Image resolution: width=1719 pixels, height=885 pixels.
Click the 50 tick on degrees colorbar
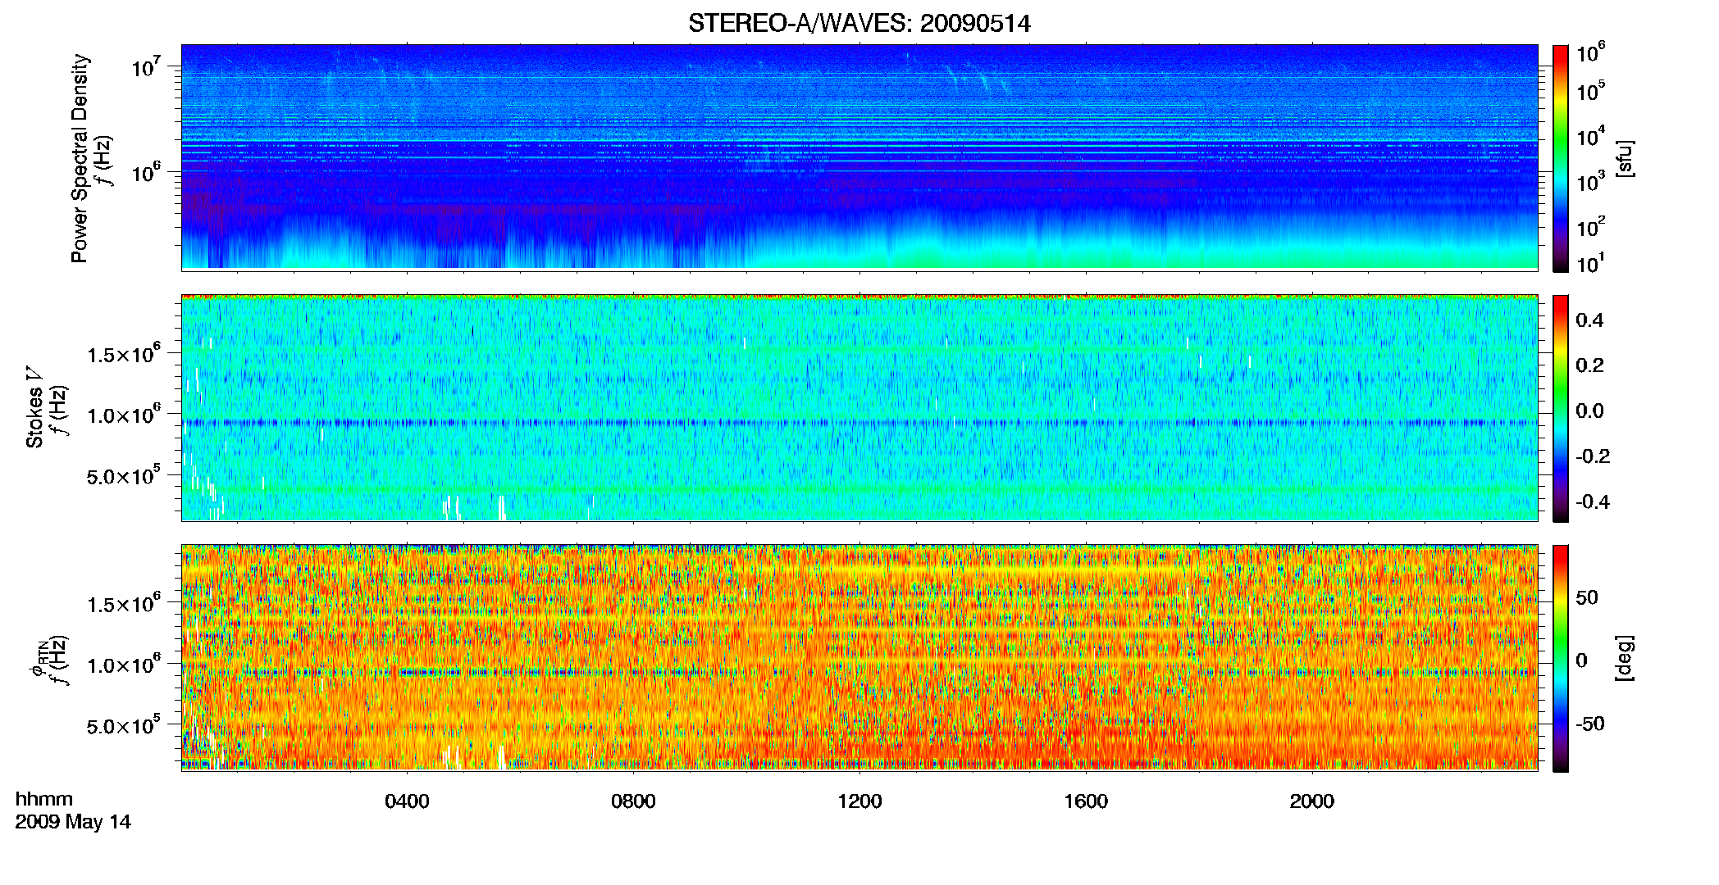(x=1587, y=597)
